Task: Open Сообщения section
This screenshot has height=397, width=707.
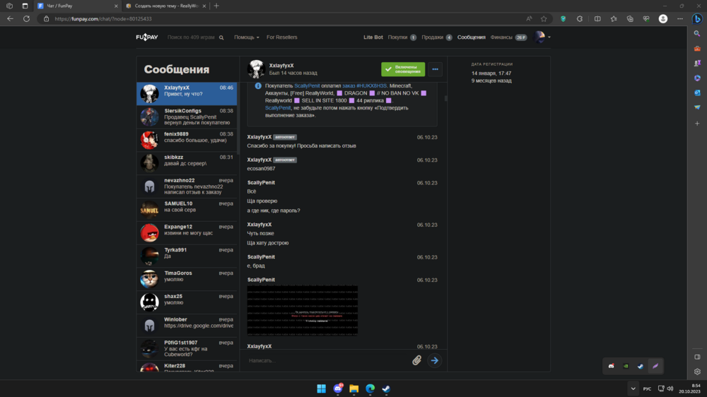Action: pyautogui.click(x=471, y=37)
